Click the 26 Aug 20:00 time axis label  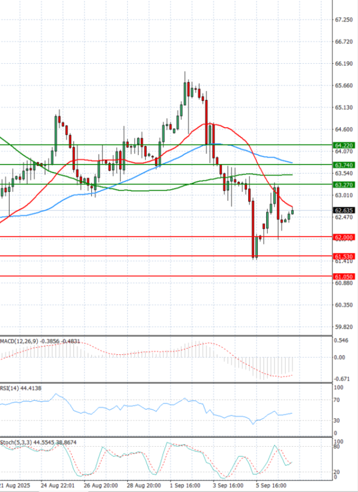(101, 485)
